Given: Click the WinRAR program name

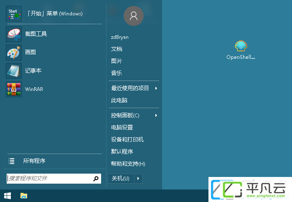Looking at the screenshot, I should tap(34, 89).
